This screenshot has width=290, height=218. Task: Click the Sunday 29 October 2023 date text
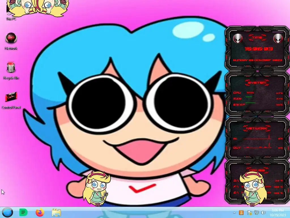click(257, 60)
